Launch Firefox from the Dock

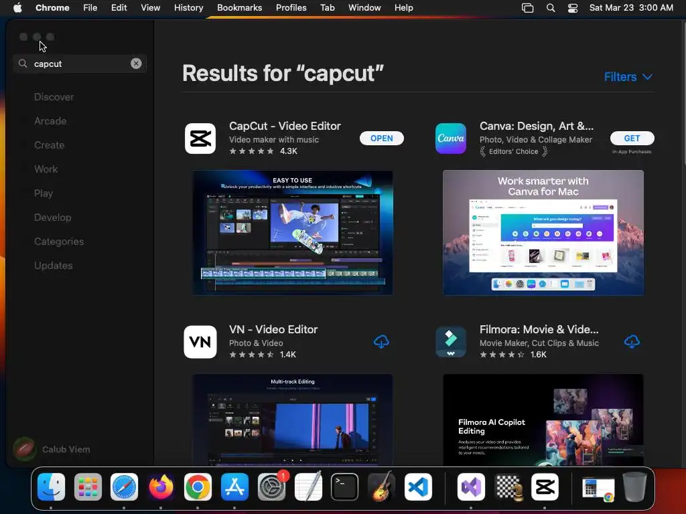(x=161, y=487)
